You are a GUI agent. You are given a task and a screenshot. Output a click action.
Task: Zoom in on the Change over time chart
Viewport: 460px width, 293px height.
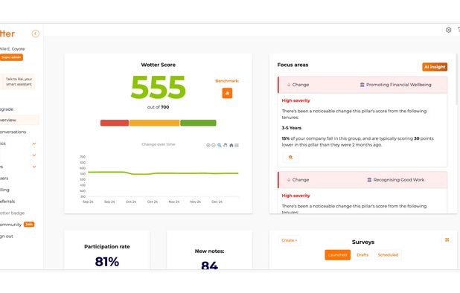(208, 145)
